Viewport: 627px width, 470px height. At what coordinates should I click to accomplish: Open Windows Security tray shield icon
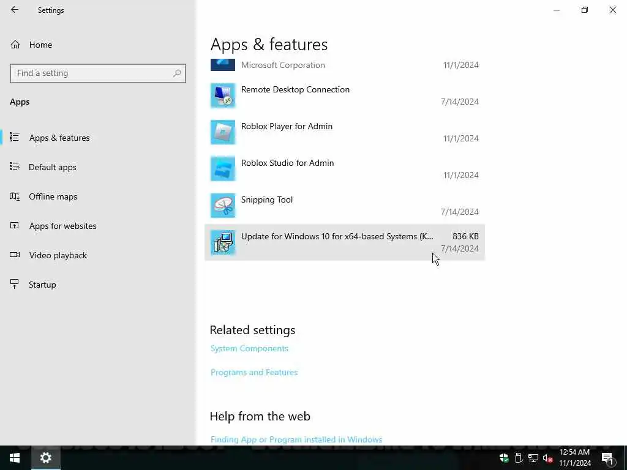504,458
